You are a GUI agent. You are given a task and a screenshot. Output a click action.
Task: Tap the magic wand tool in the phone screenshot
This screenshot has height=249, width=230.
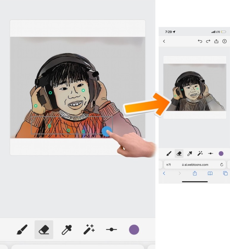coord(200,154)
